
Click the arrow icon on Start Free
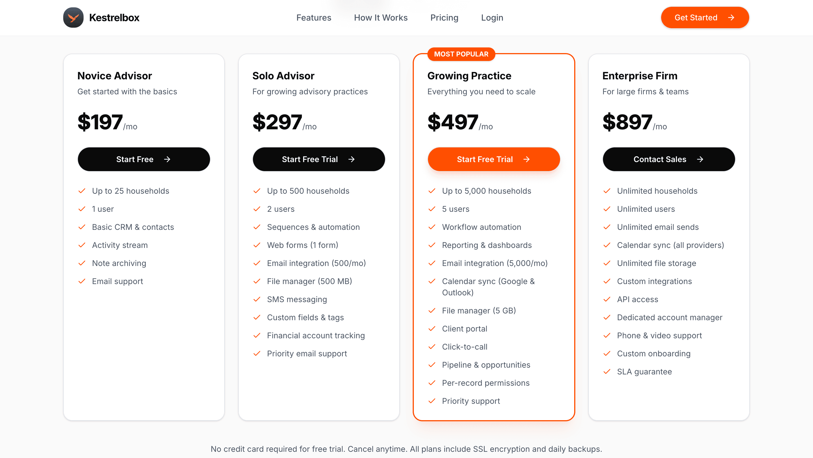[x=167, y=160]
